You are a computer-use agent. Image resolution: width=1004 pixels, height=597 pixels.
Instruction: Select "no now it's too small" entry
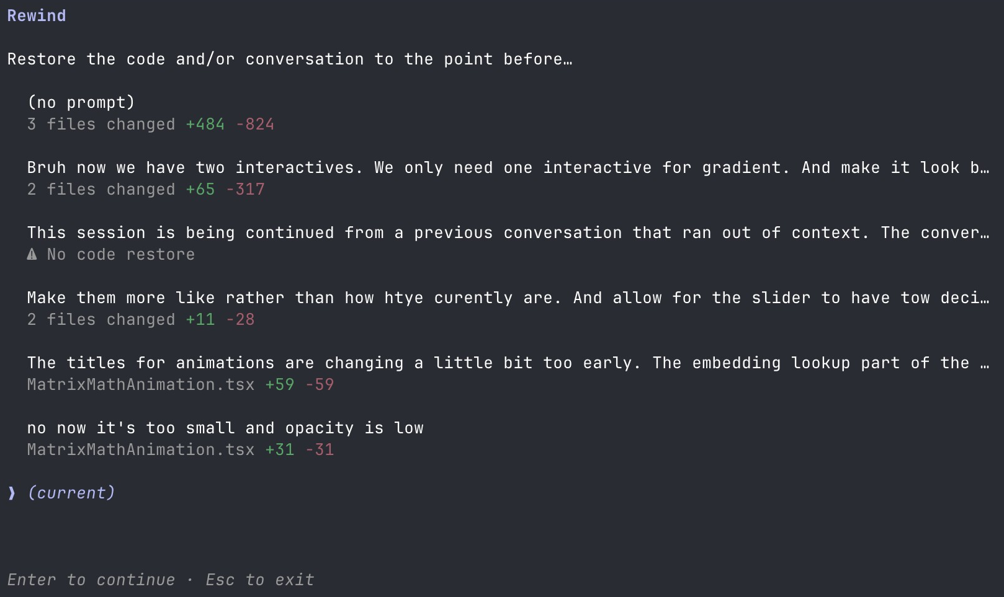[x=225, y=428]
